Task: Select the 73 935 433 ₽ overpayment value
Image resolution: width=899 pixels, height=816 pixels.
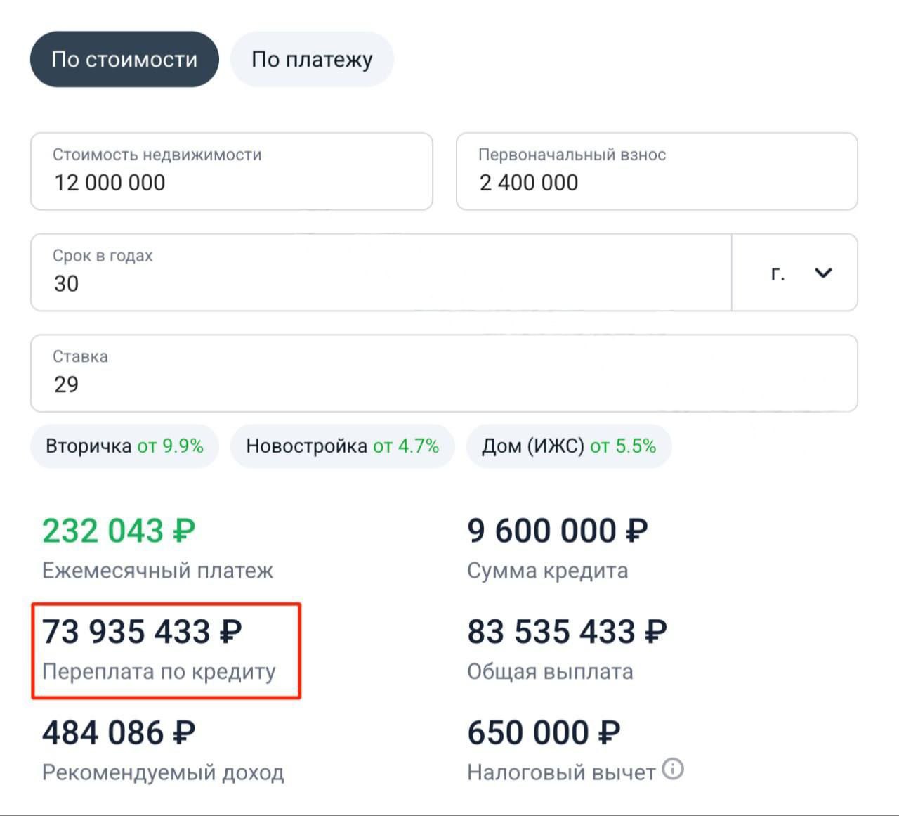Action: point(142,631)
